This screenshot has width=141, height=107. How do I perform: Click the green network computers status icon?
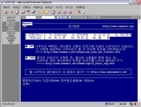pos(131,104)
